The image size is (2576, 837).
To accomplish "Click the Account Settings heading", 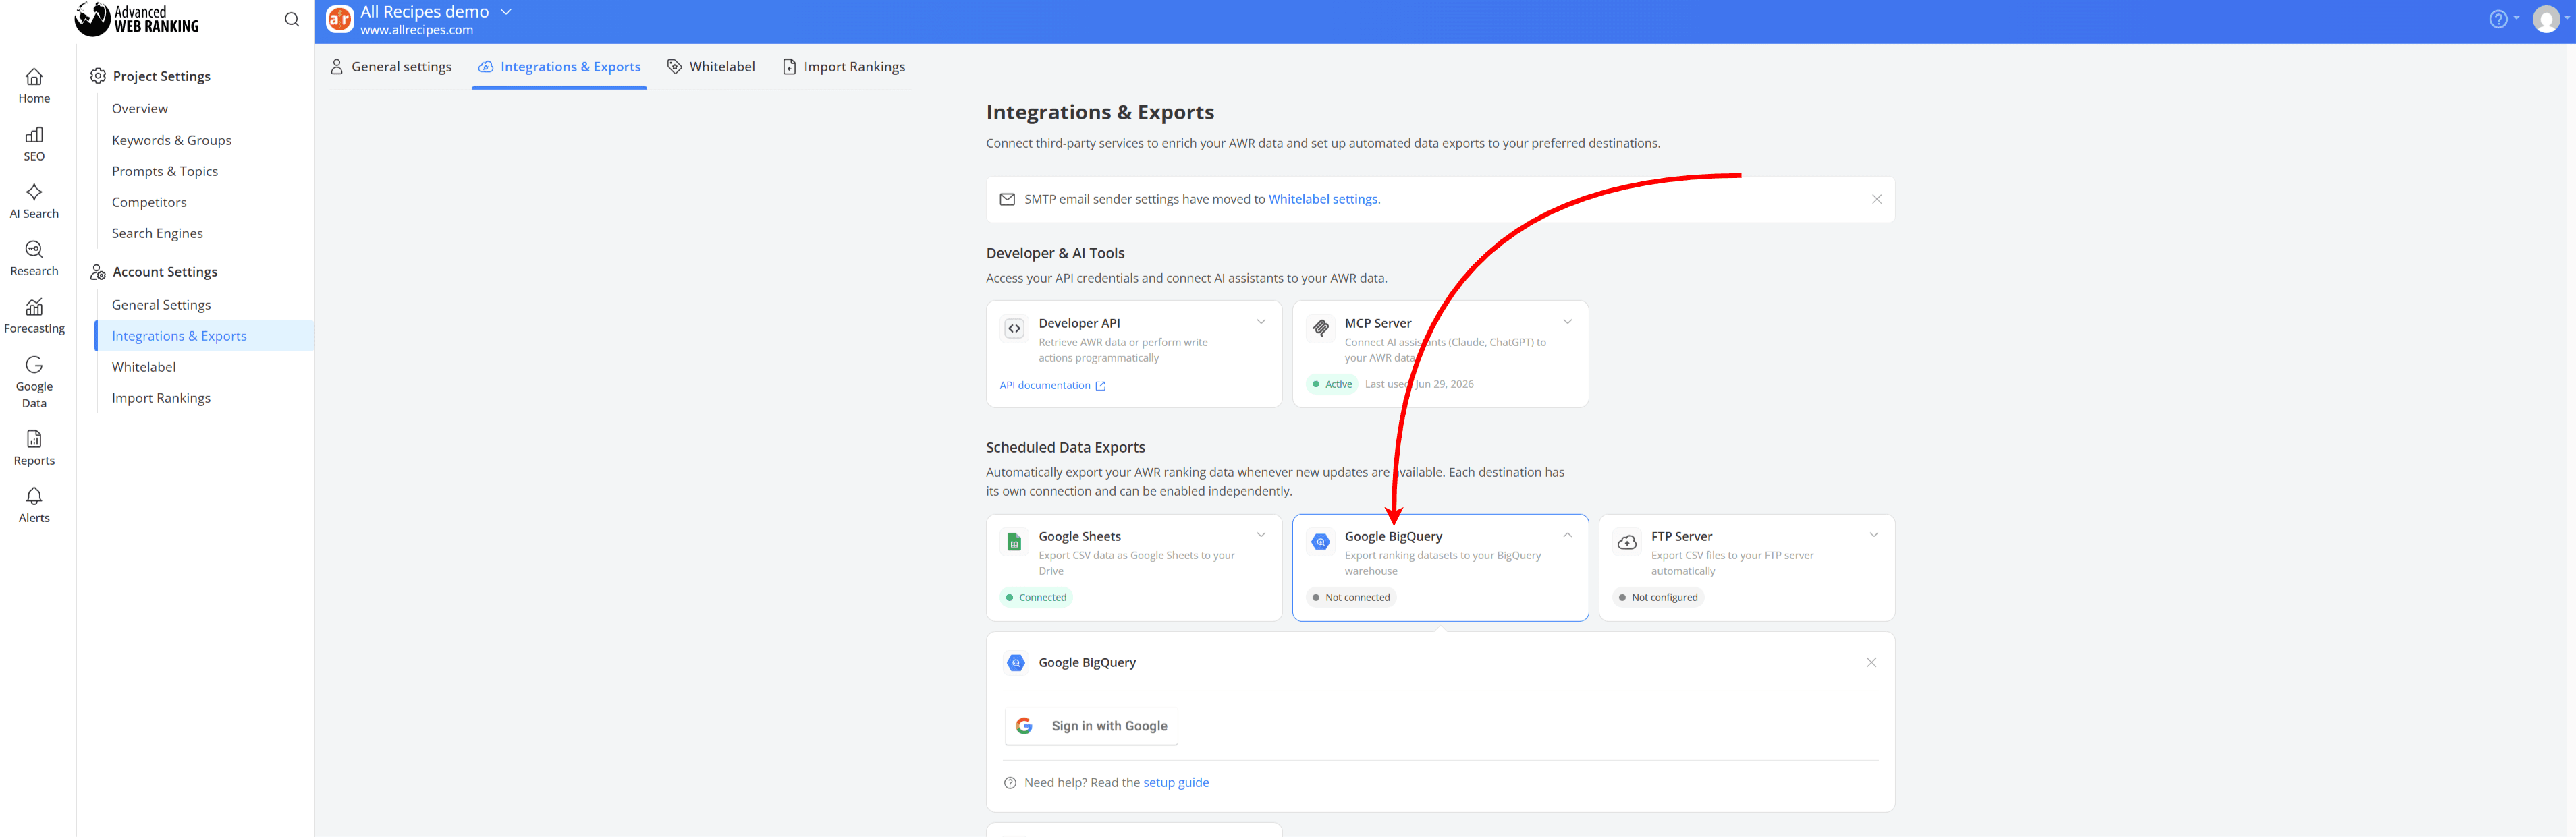I will (x=165, y=272).
